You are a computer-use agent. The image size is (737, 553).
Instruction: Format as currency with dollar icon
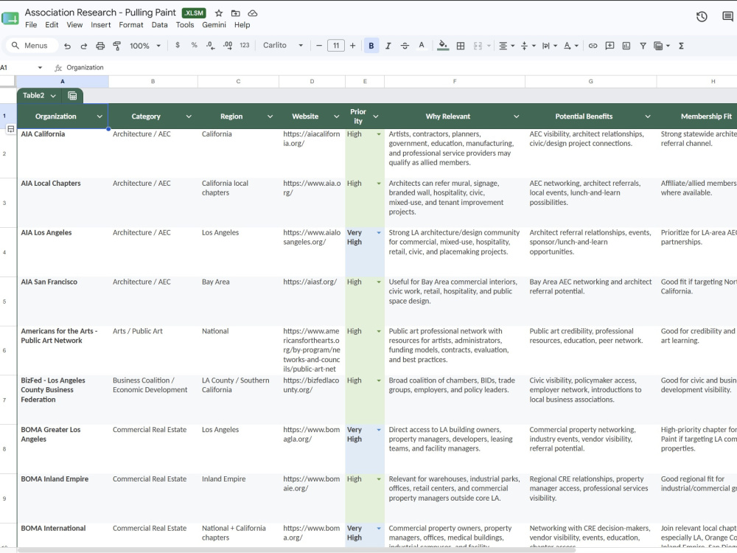click(x=177, y=45)
